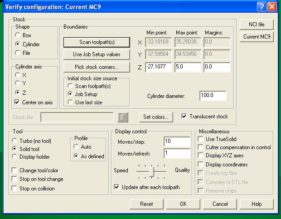This screenshot has height=219, width=281.
Task: Select As defined tool profile
Action: tap(76, 156)
